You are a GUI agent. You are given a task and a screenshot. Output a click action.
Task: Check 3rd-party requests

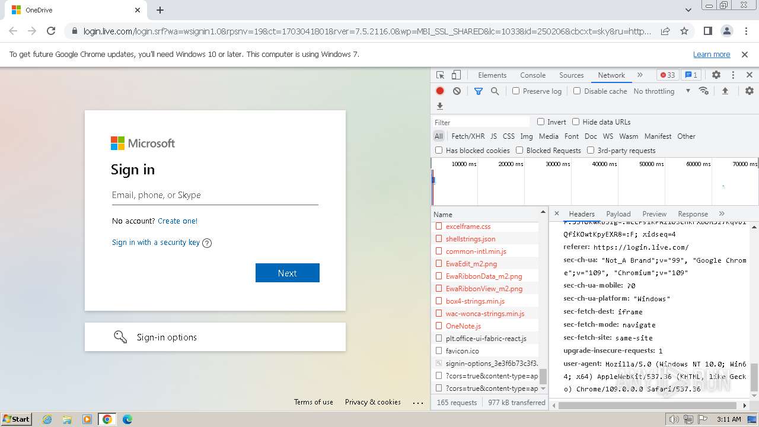(591, 150)
